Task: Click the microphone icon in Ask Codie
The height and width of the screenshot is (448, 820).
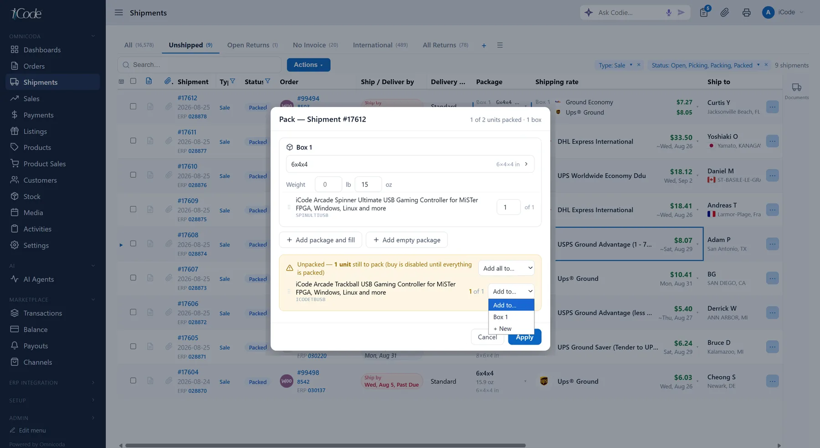Action: click(x=669, y=13)
